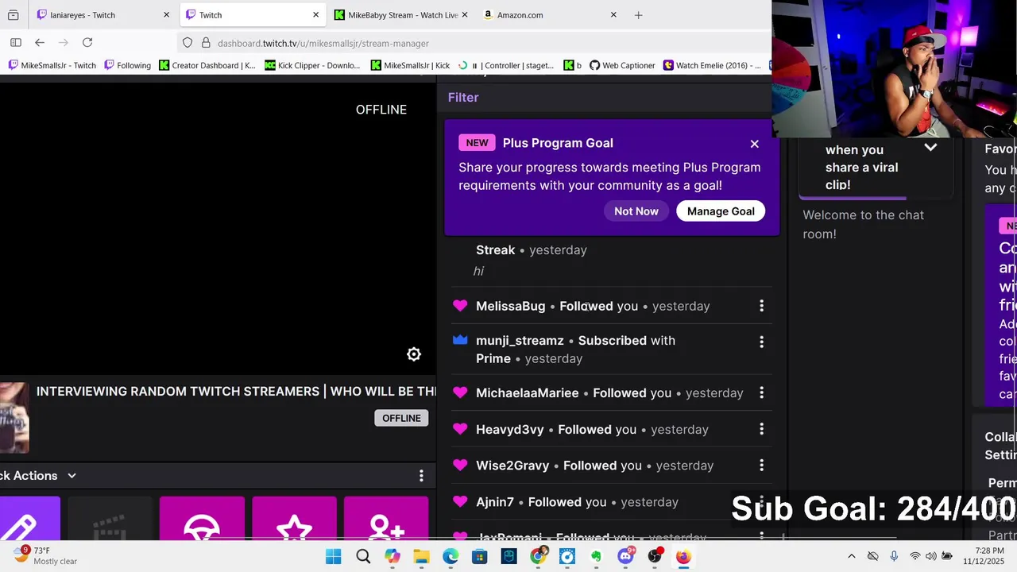Click the microphone icon in system tray

point(894,556)
